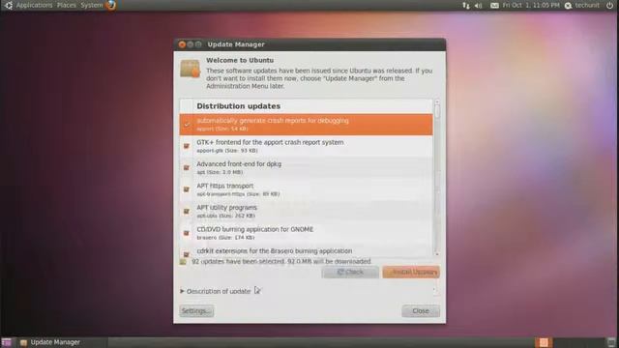619x348 pixels.
Task: Select 'CD/DVD burning application for GNOME' text
Action: [255, 229]
